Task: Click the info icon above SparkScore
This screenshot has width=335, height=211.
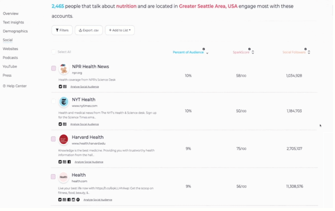Action: (249, 49)
